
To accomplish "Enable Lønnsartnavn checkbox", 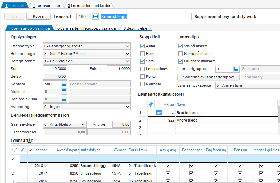I will coord(142,69).
